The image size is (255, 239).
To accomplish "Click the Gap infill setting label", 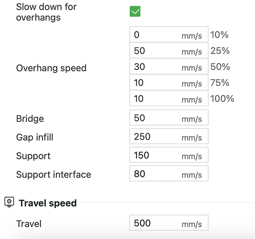I will pos(35,137).
